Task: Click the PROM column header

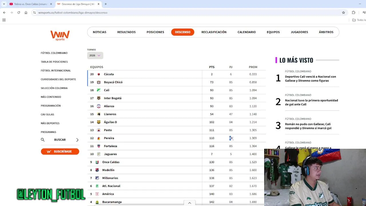Action: 253,67
